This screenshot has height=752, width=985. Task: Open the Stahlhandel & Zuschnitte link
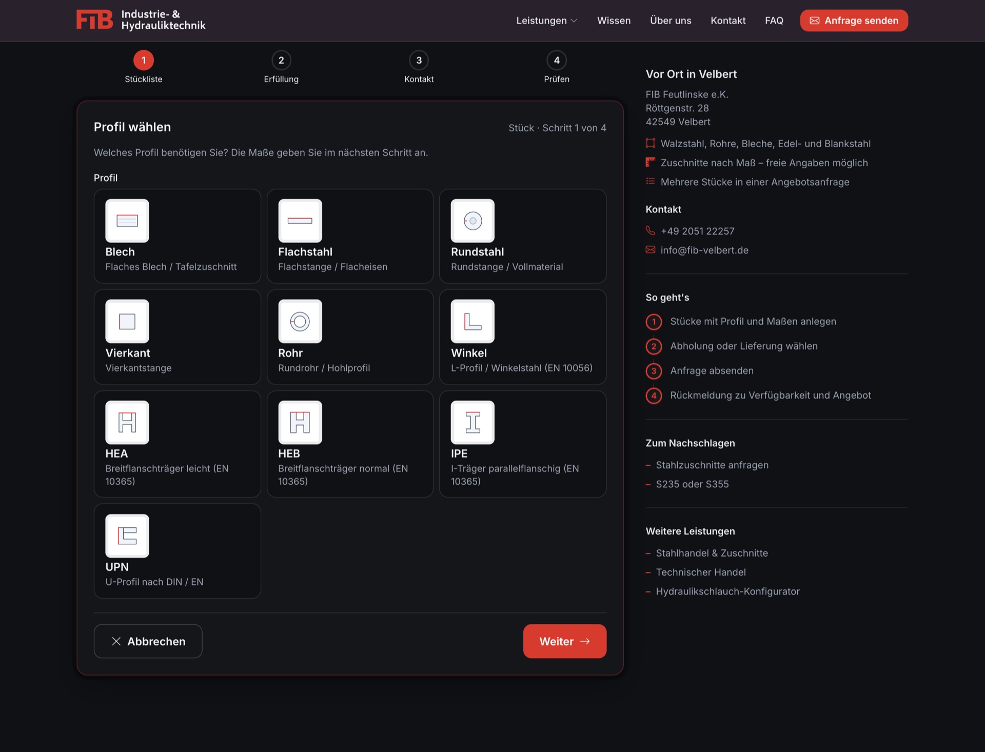click(x=712, y=553)
